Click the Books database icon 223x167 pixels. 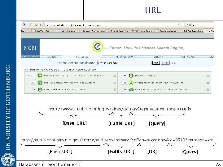[x=131, y=76]
